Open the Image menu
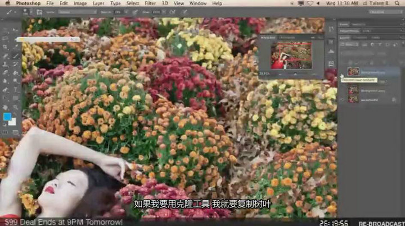 [80, 3]
